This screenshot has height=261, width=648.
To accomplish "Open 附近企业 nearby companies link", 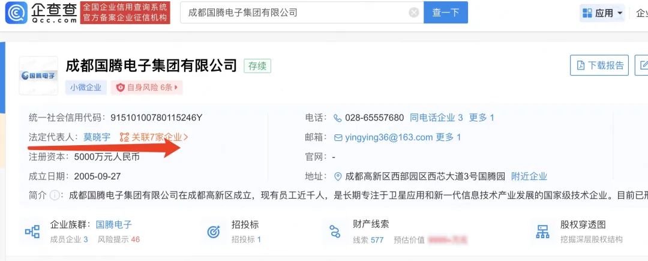I will click(529, 177).
